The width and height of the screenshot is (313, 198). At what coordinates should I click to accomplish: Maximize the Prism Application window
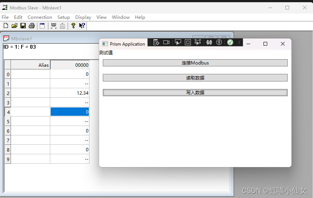point(265,44)
